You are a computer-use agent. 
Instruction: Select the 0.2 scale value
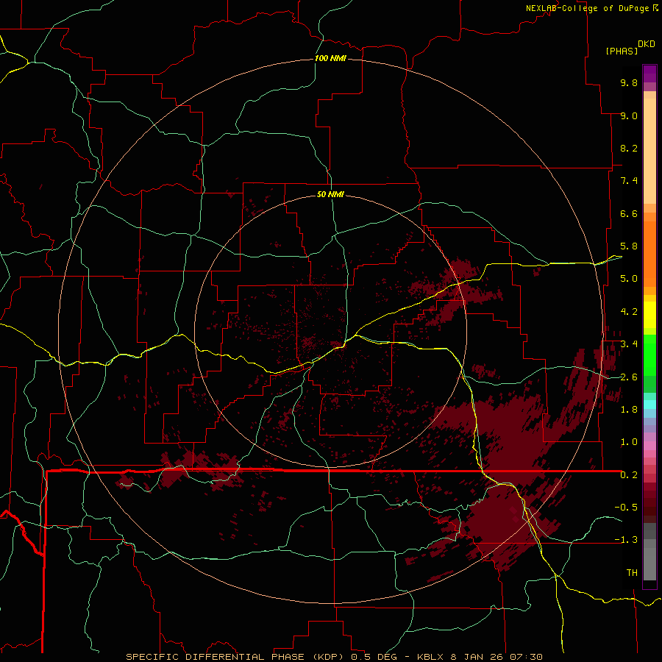coord(629,475)
